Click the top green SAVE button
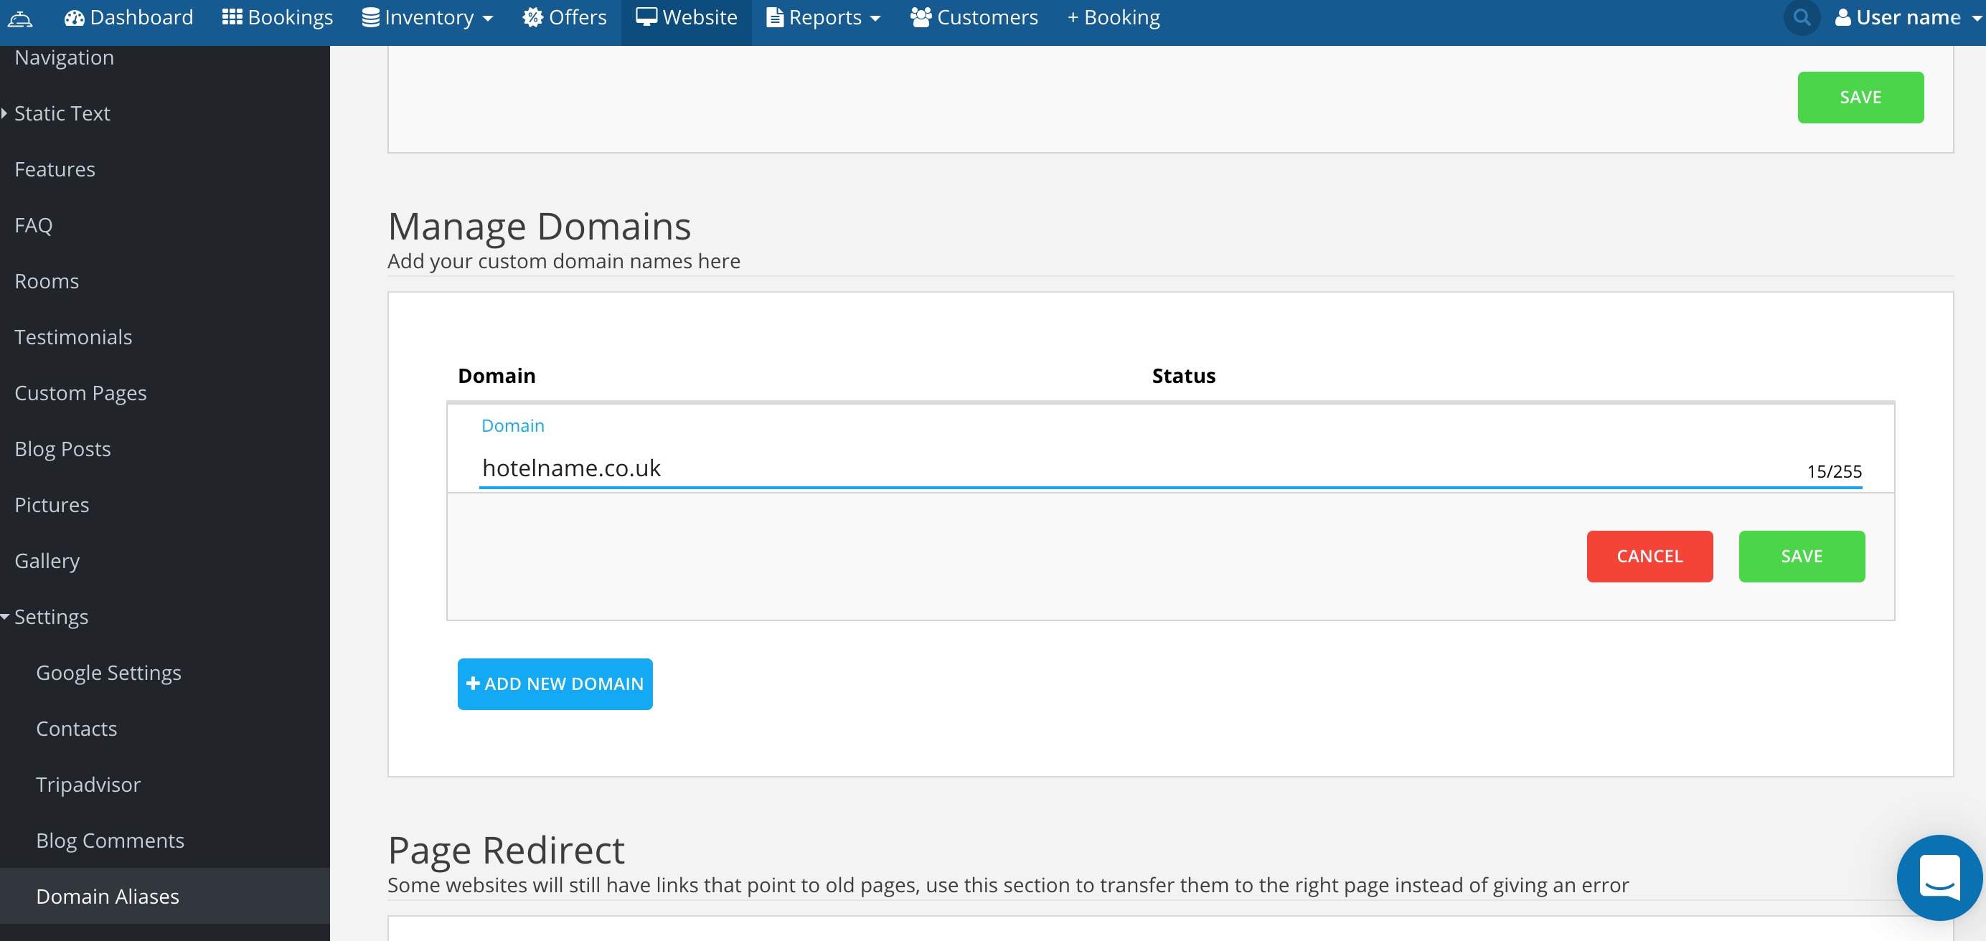The image size is (1986, 941). (1860, 97)
